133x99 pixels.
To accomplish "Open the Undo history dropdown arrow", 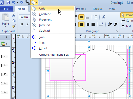I will tap(17, 3).
